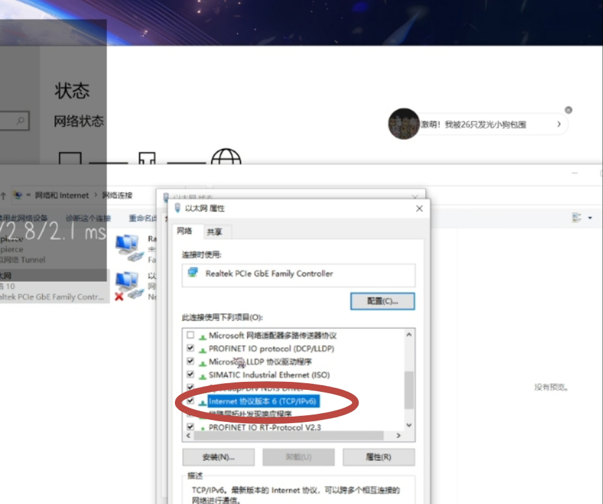Click protocol icon beside Microsoft 网络适配器多路传送器协议
The width and height of the screenshot is (603, 504).
202,336
